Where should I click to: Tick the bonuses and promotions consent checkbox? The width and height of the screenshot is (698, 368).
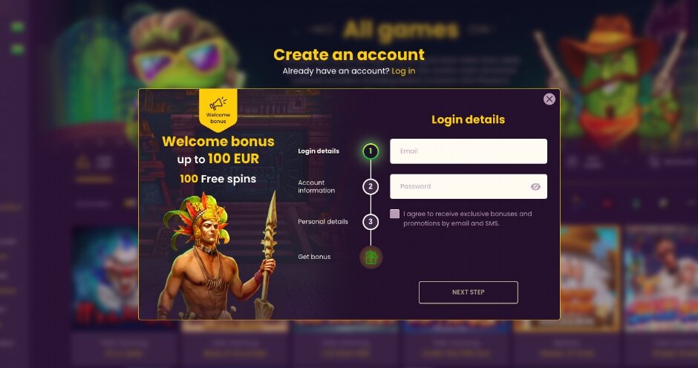[394, 214]
